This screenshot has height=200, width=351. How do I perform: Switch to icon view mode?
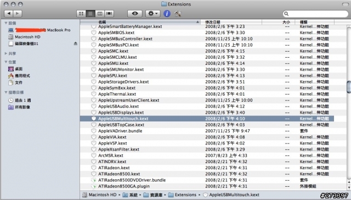coord(81,14)
